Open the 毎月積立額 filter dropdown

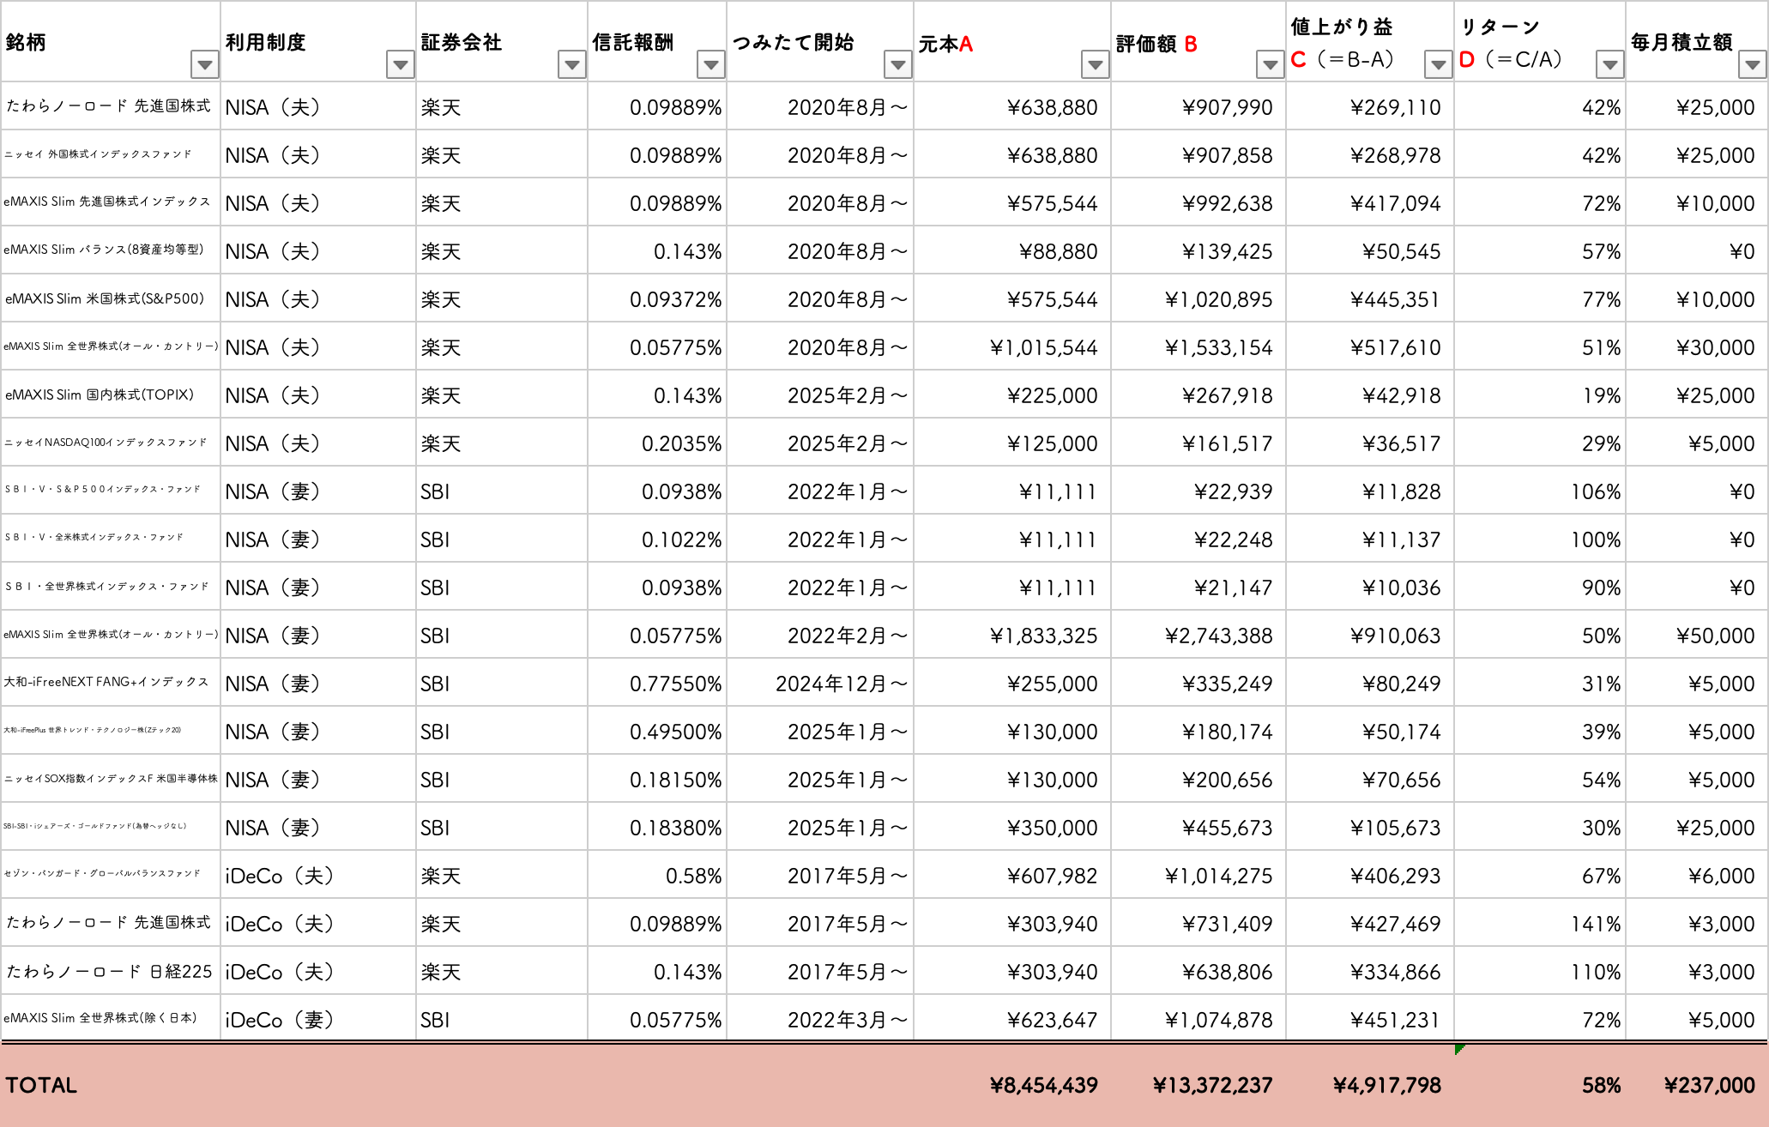[1752, 64]
